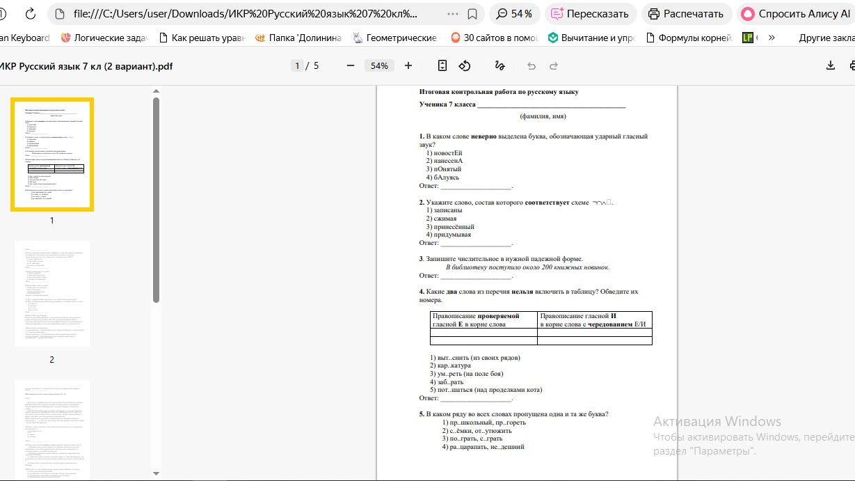Viewport: 855px width, 481px height.
Task: Click the page number field showing 1
Action: (297, 65)
